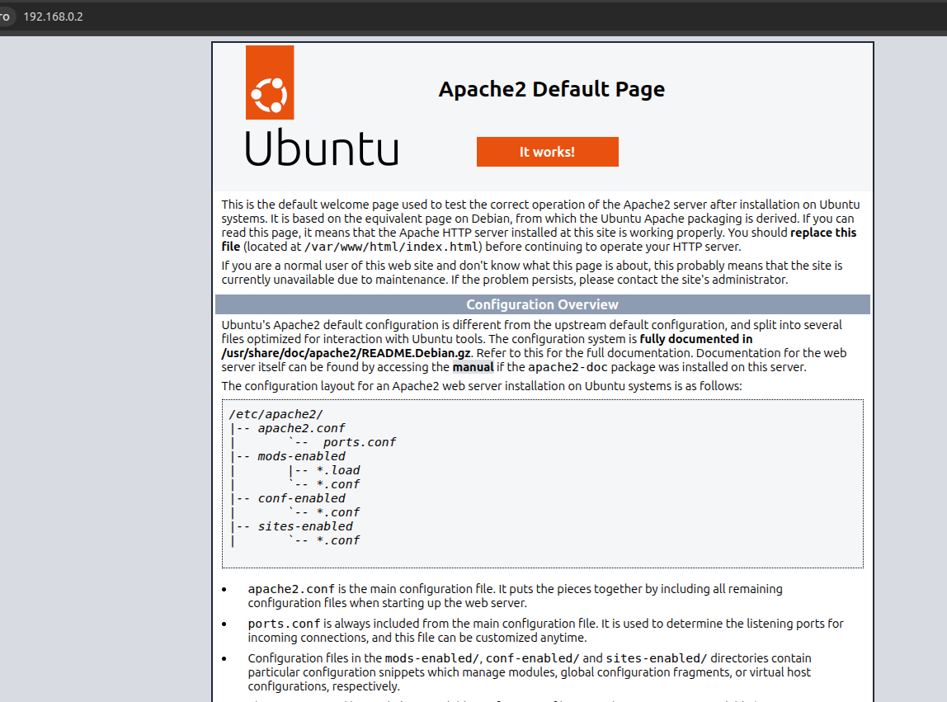The image size is (947, 702).
Task: Select ports.conf in the directory tree
Action: pyautogui.click(x=359, y=442)
